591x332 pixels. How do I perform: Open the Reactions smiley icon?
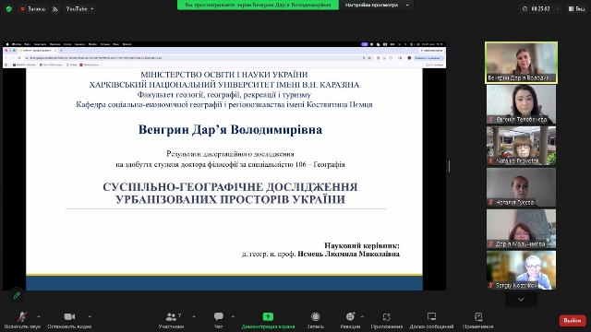(350, 316)
